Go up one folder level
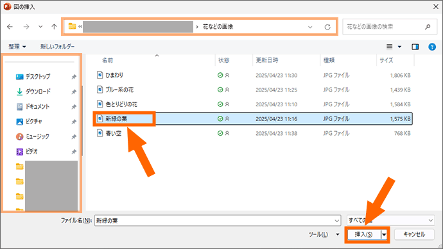This screenshot has height=249, width=443. (x=54, y=27)
